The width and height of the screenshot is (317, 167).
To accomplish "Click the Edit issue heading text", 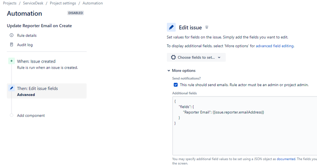I will tap(190, 28).
